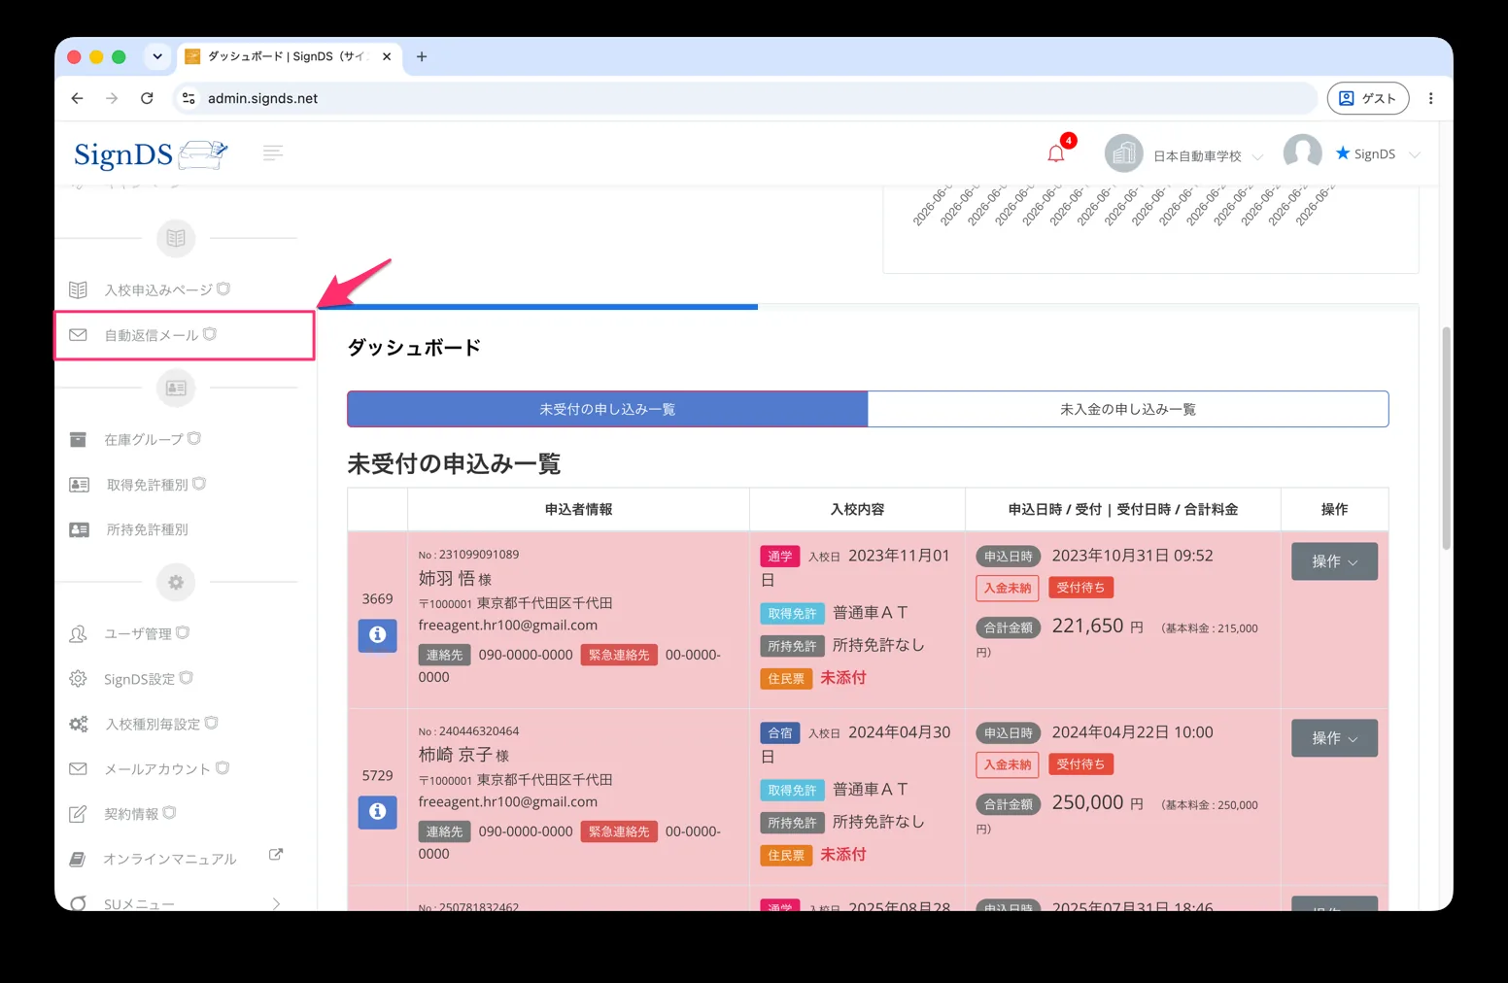Click the browser back arrow

[78, 98]
